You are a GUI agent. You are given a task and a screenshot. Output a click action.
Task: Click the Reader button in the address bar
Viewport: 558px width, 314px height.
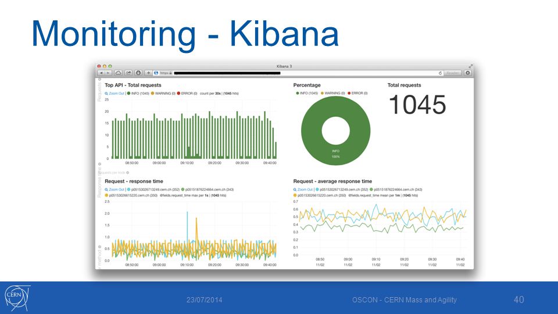[x=452, y=73]
